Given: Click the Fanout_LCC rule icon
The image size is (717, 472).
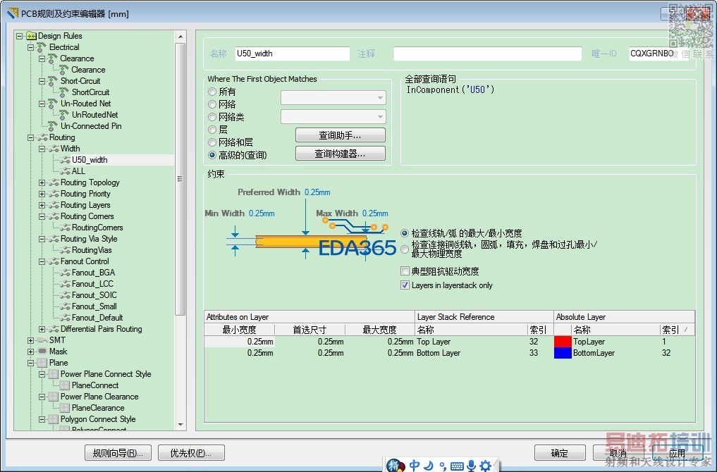Looking at the screenshot, I should (x=66, y=284).
